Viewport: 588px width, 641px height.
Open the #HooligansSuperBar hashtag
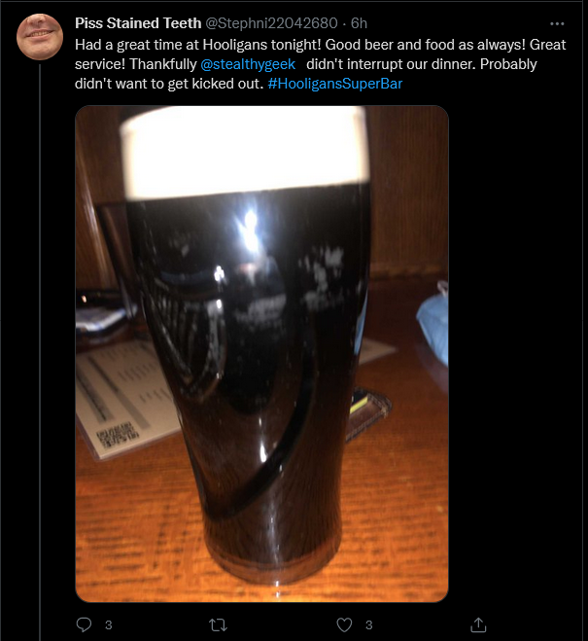(x=335, y=84)
